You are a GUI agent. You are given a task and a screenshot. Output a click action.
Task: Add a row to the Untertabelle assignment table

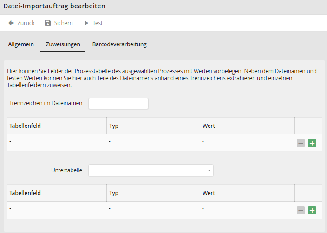312,210
